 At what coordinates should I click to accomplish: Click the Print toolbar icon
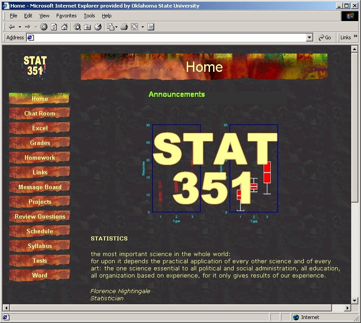tap(124, 27)
